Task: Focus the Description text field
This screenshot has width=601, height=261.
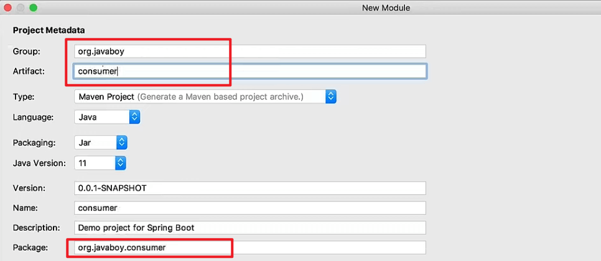Action: coord(250,227)
